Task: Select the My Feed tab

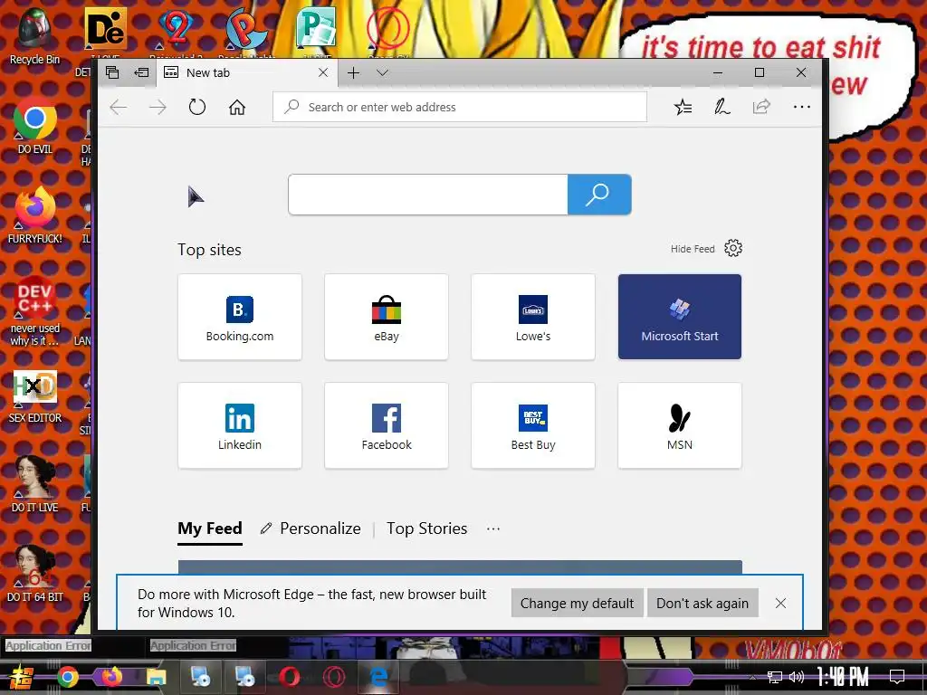Action: [x=210, y=528]
